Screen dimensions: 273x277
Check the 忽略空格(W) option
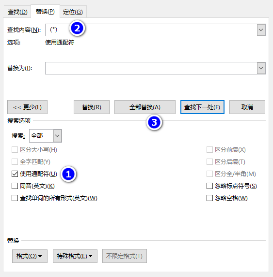coord(210,198)
